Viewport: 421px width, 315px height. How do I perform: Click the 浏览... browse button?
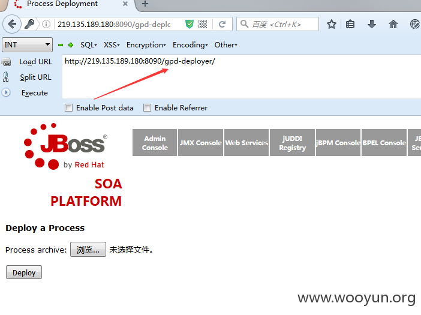(x=88, y=250)
